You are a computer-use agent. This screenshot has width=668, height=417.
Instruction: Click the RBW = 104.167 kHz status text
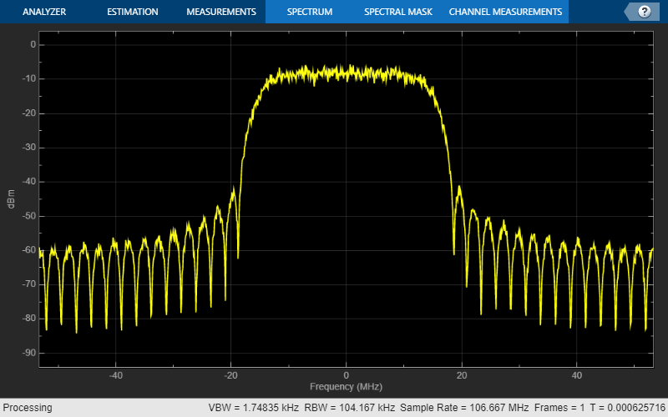click(x=349, y=407)
